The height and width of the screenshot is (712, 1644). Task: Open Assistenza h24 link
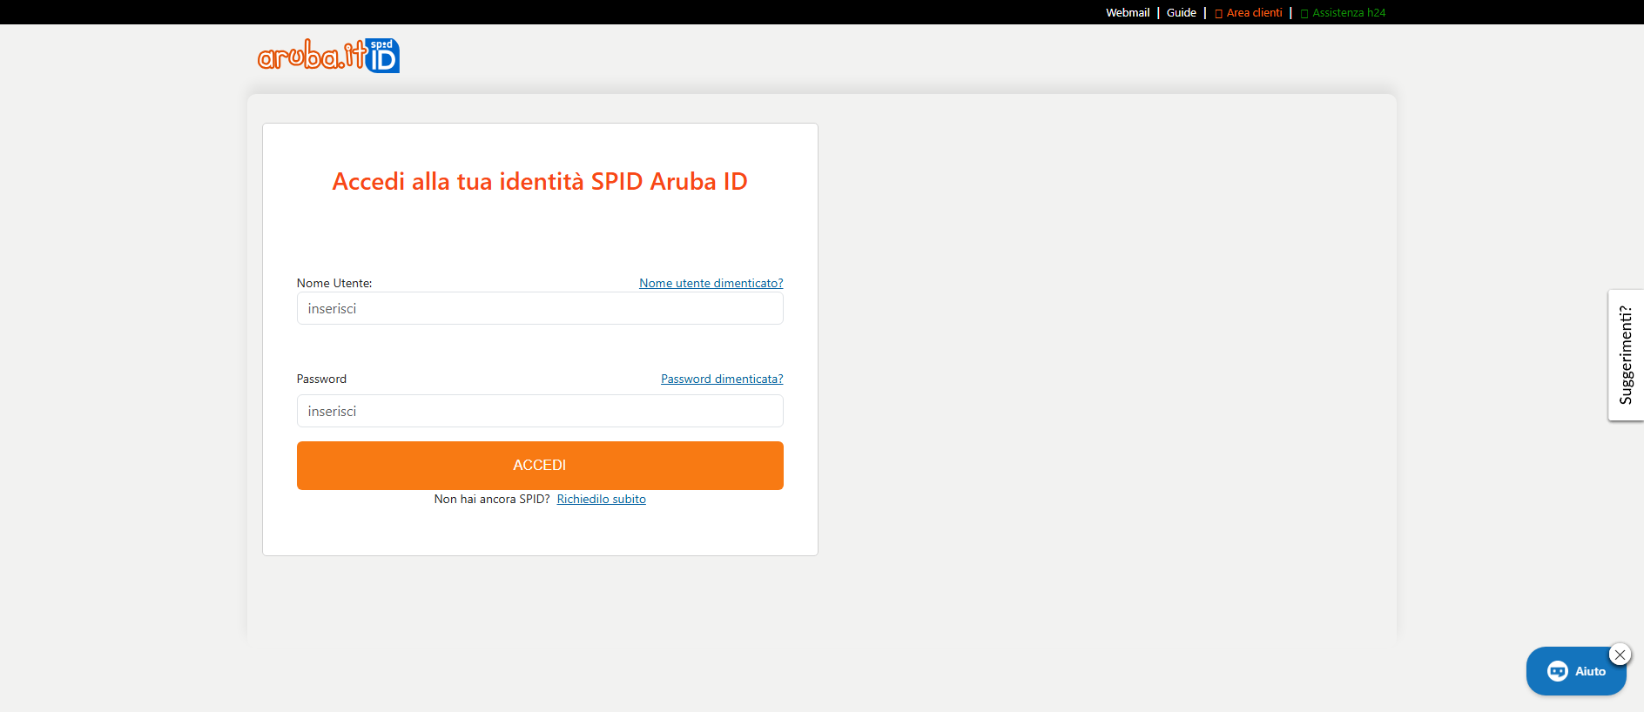tap(1343, 12)
